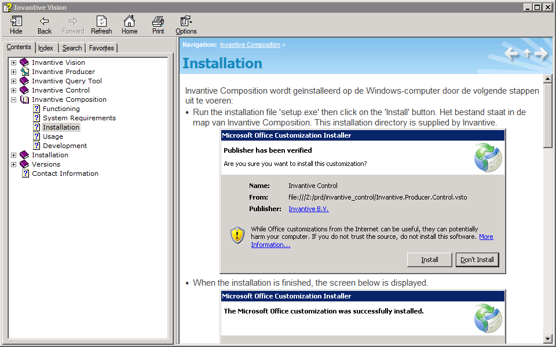This screenshot has width=556, height=347.
Task: Expand the Invantive Query Tool node
Action: [x=13, y=81]
